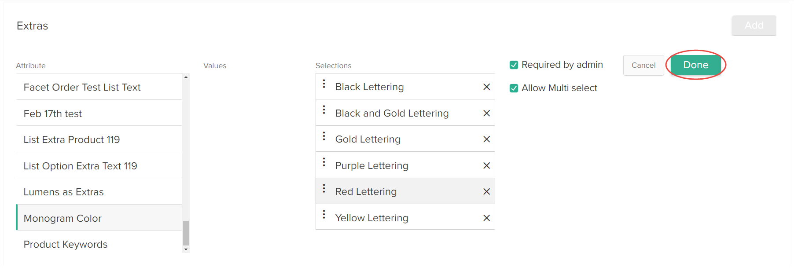Remove Yellow Lettering using its X icon
Image resolution: width=794 pixels, height=271 pixels.
click(486, 217)
